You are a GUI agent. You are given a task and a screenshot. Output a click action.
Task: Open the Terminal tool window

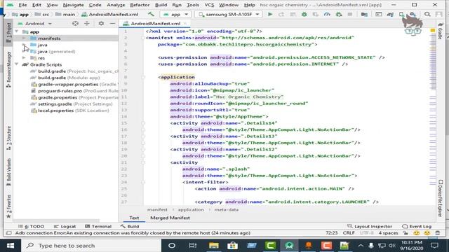point(98,226)
